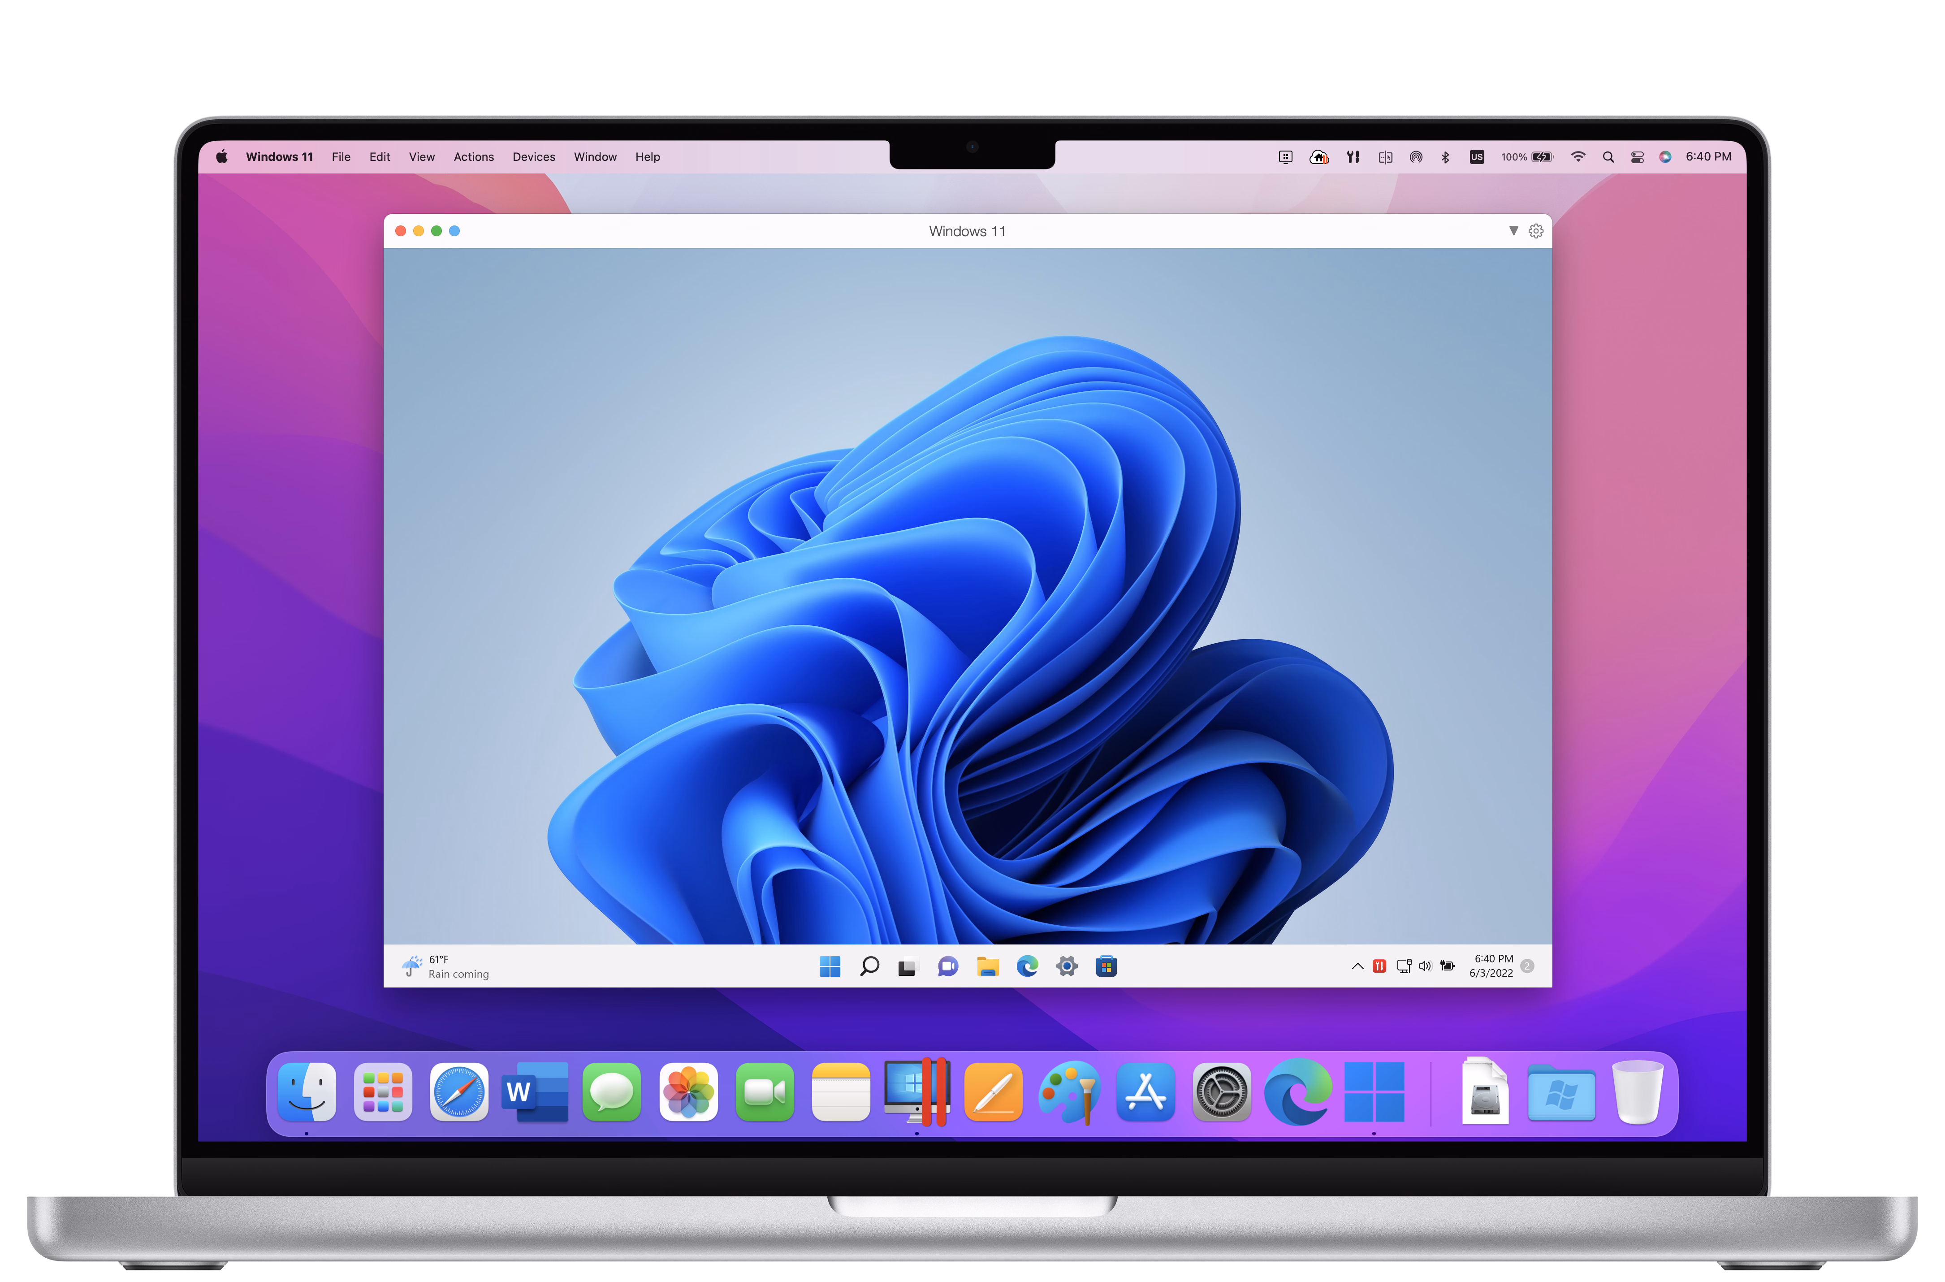The height and width of the screenshot is (1282, 1945).
Task: Launch Safari from the Dock
Action: pyautogui.click(x=459, y=1092)
